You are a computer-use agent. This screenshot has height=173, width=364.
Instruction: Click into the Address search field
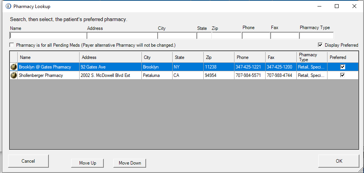(x=122, y=36)
